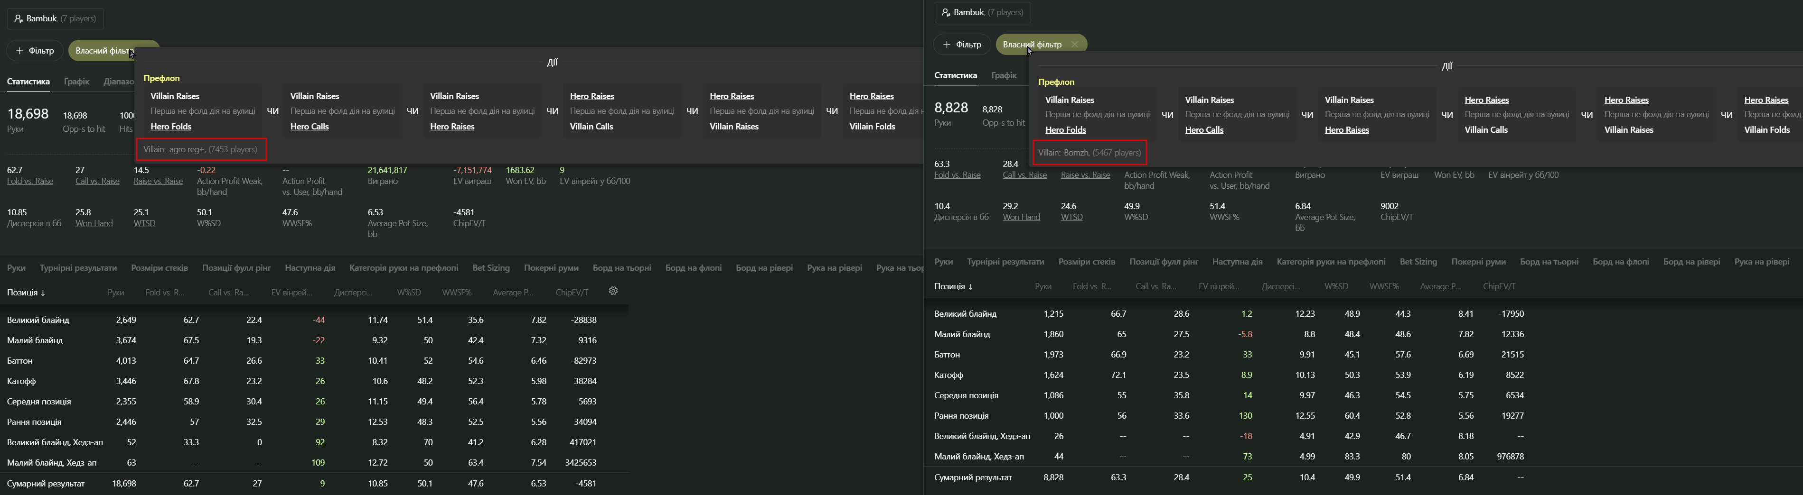The image size is (1803, 495).
Task: Click the Позиція sort arrow in the 18,698-hands table
Action: point(43,293)
